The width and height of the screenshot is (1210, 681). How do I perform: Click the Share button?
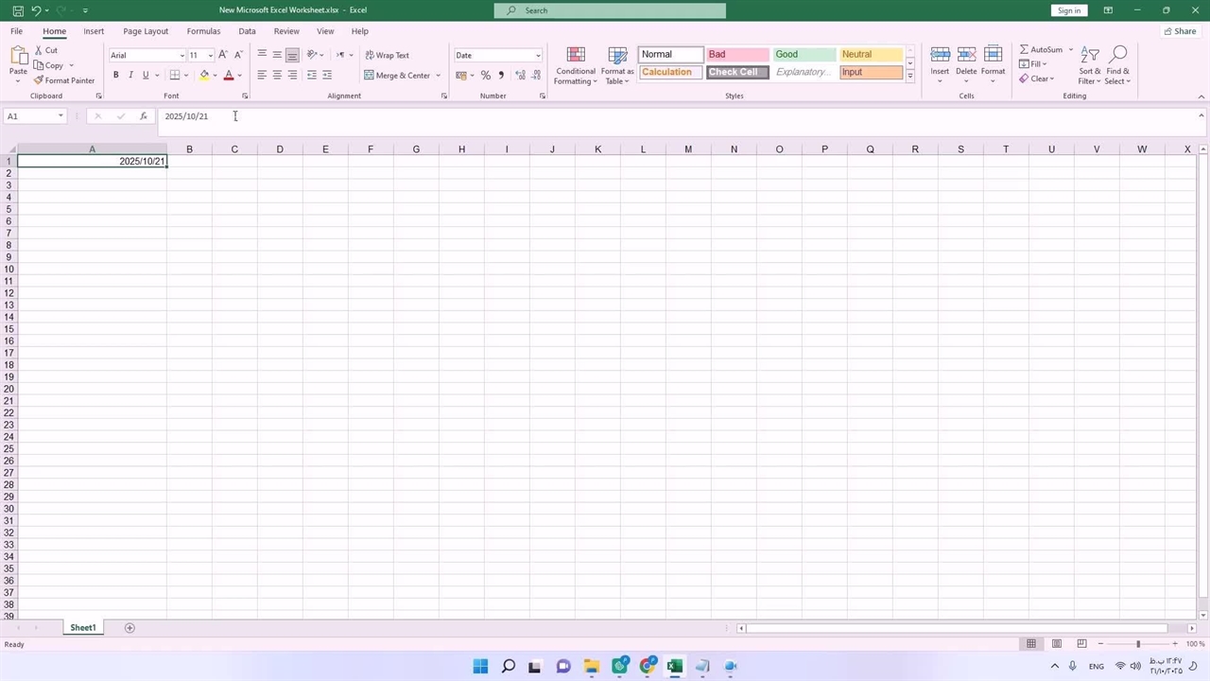click(x=1179, y=31)
